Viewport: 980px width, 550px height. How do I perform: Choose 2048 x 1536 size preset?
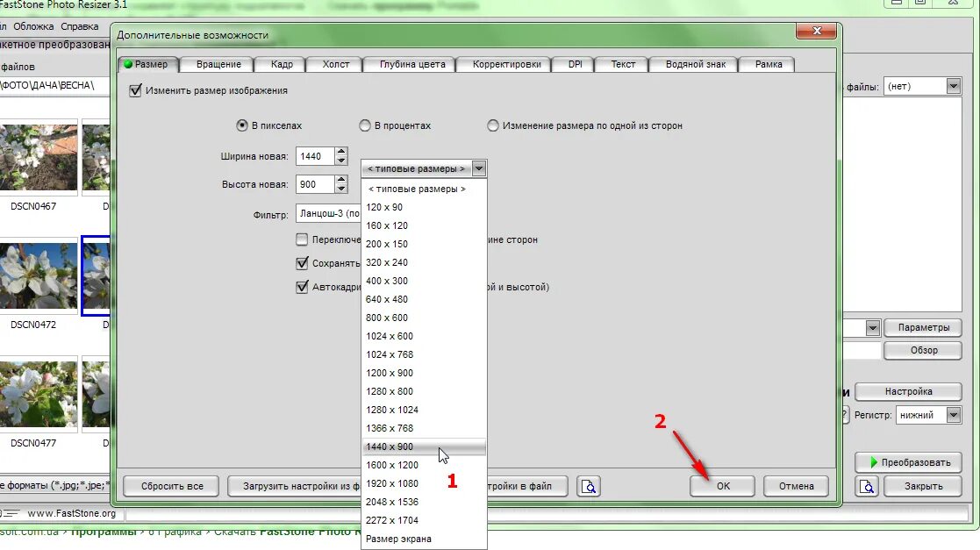[x=424, y=502]
